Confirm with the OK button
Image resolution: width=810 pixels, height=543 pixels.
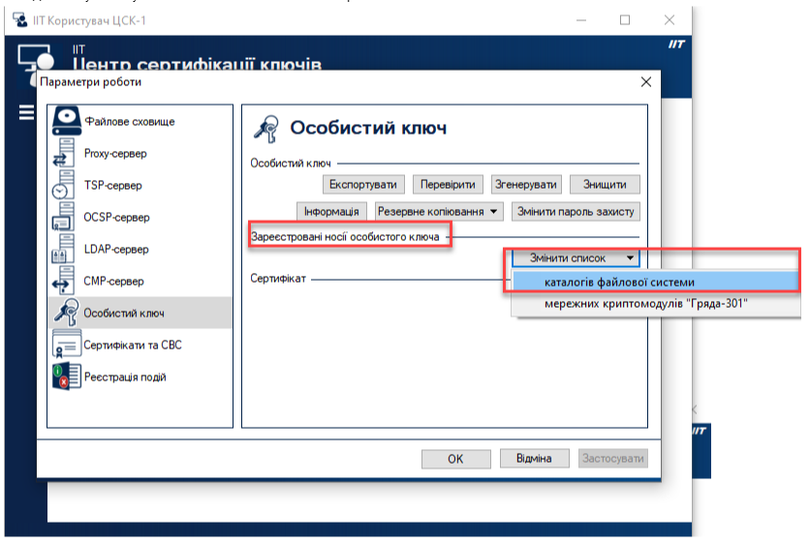pyautogui.click(x=456, y=459)
